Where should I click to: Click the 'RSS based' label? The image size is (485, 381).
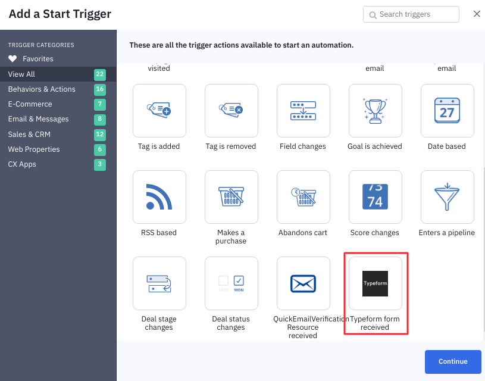[x=159, y=233]
